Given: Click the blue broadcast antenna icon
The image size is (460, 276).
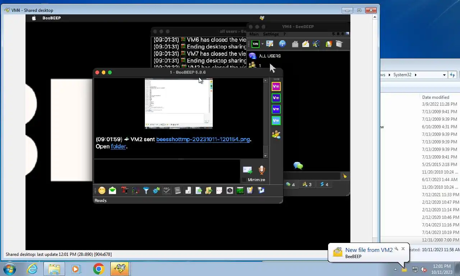Looking at the screenshot, I should 282,44.
